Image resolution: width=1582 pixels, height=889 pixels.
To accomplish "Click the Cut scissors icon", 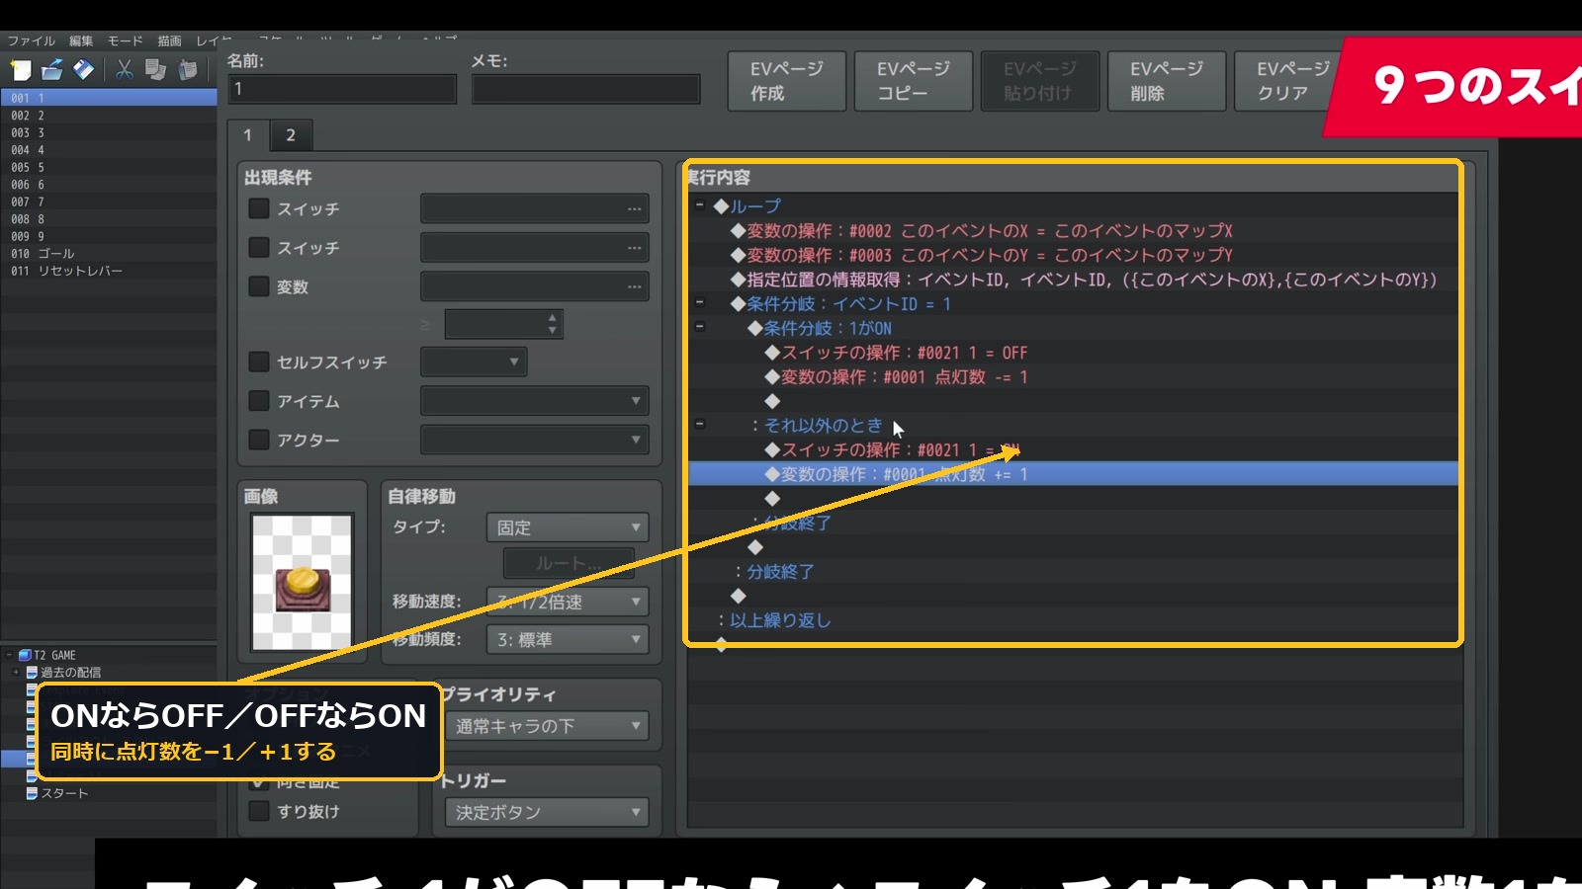I will 124,69.
